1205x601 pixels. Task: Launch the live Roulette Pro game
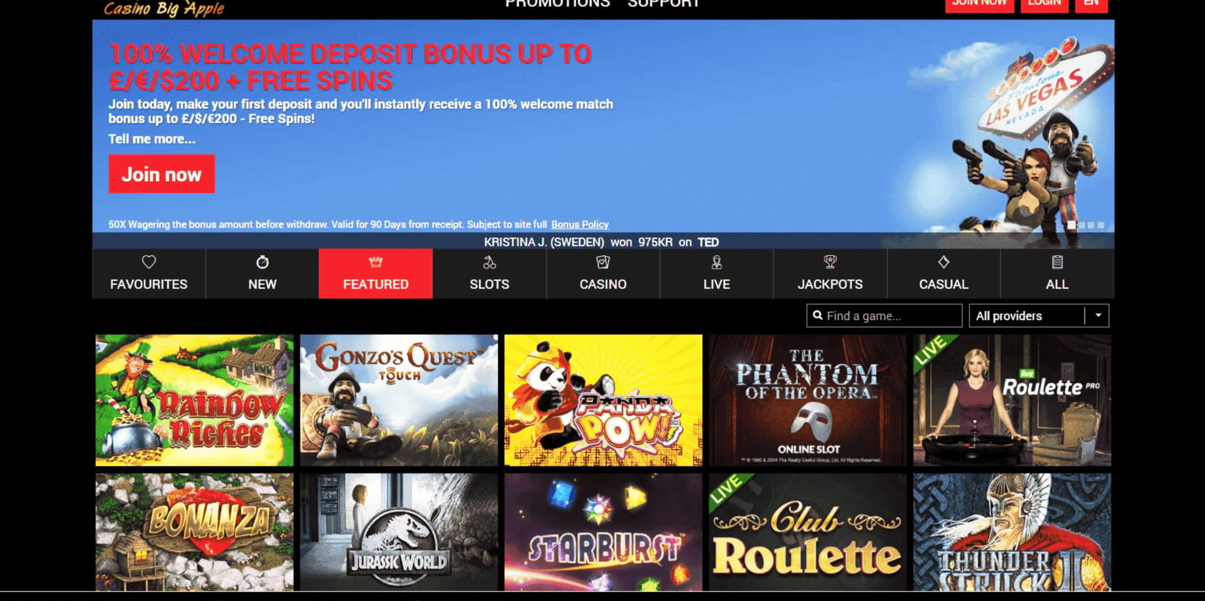coord(1012,400)
